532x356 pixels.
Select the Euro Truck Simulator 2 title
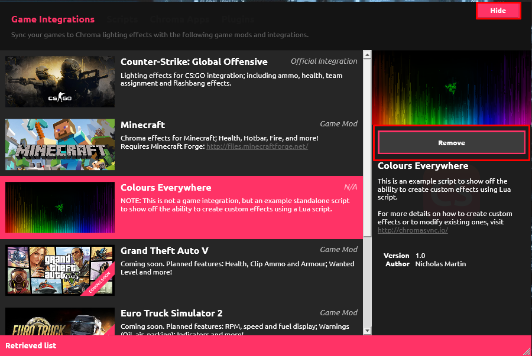(171, 313)
